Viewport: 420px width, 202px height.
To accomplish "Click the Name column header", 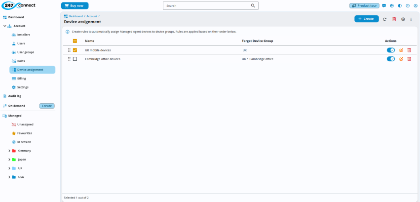I will click(x=89, y=41).
